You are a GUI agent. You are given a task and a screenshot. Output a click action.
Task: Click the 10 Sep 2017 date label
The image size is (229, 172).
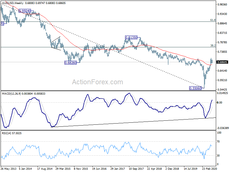tap(136, 169)
